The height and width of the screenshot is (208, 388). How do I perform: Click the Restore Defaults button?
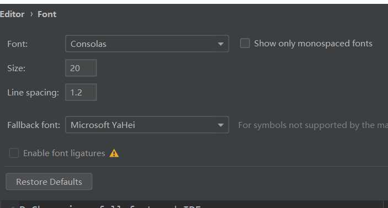49,182
